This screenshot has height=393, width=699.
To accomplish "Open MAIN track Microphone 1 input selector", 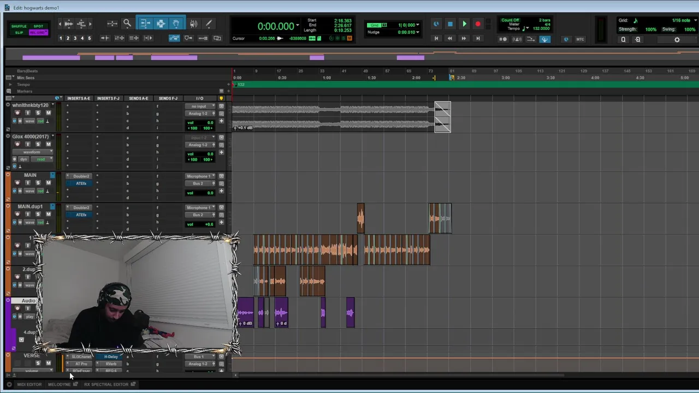I will (x=200, y=176).
